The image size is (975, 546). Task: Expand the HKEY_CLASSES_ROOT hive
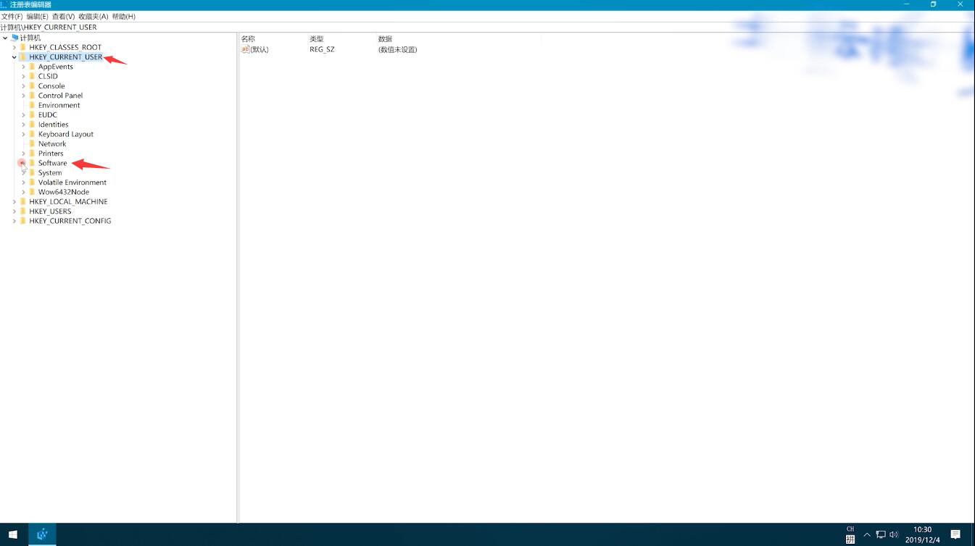[x=14, y=47]
